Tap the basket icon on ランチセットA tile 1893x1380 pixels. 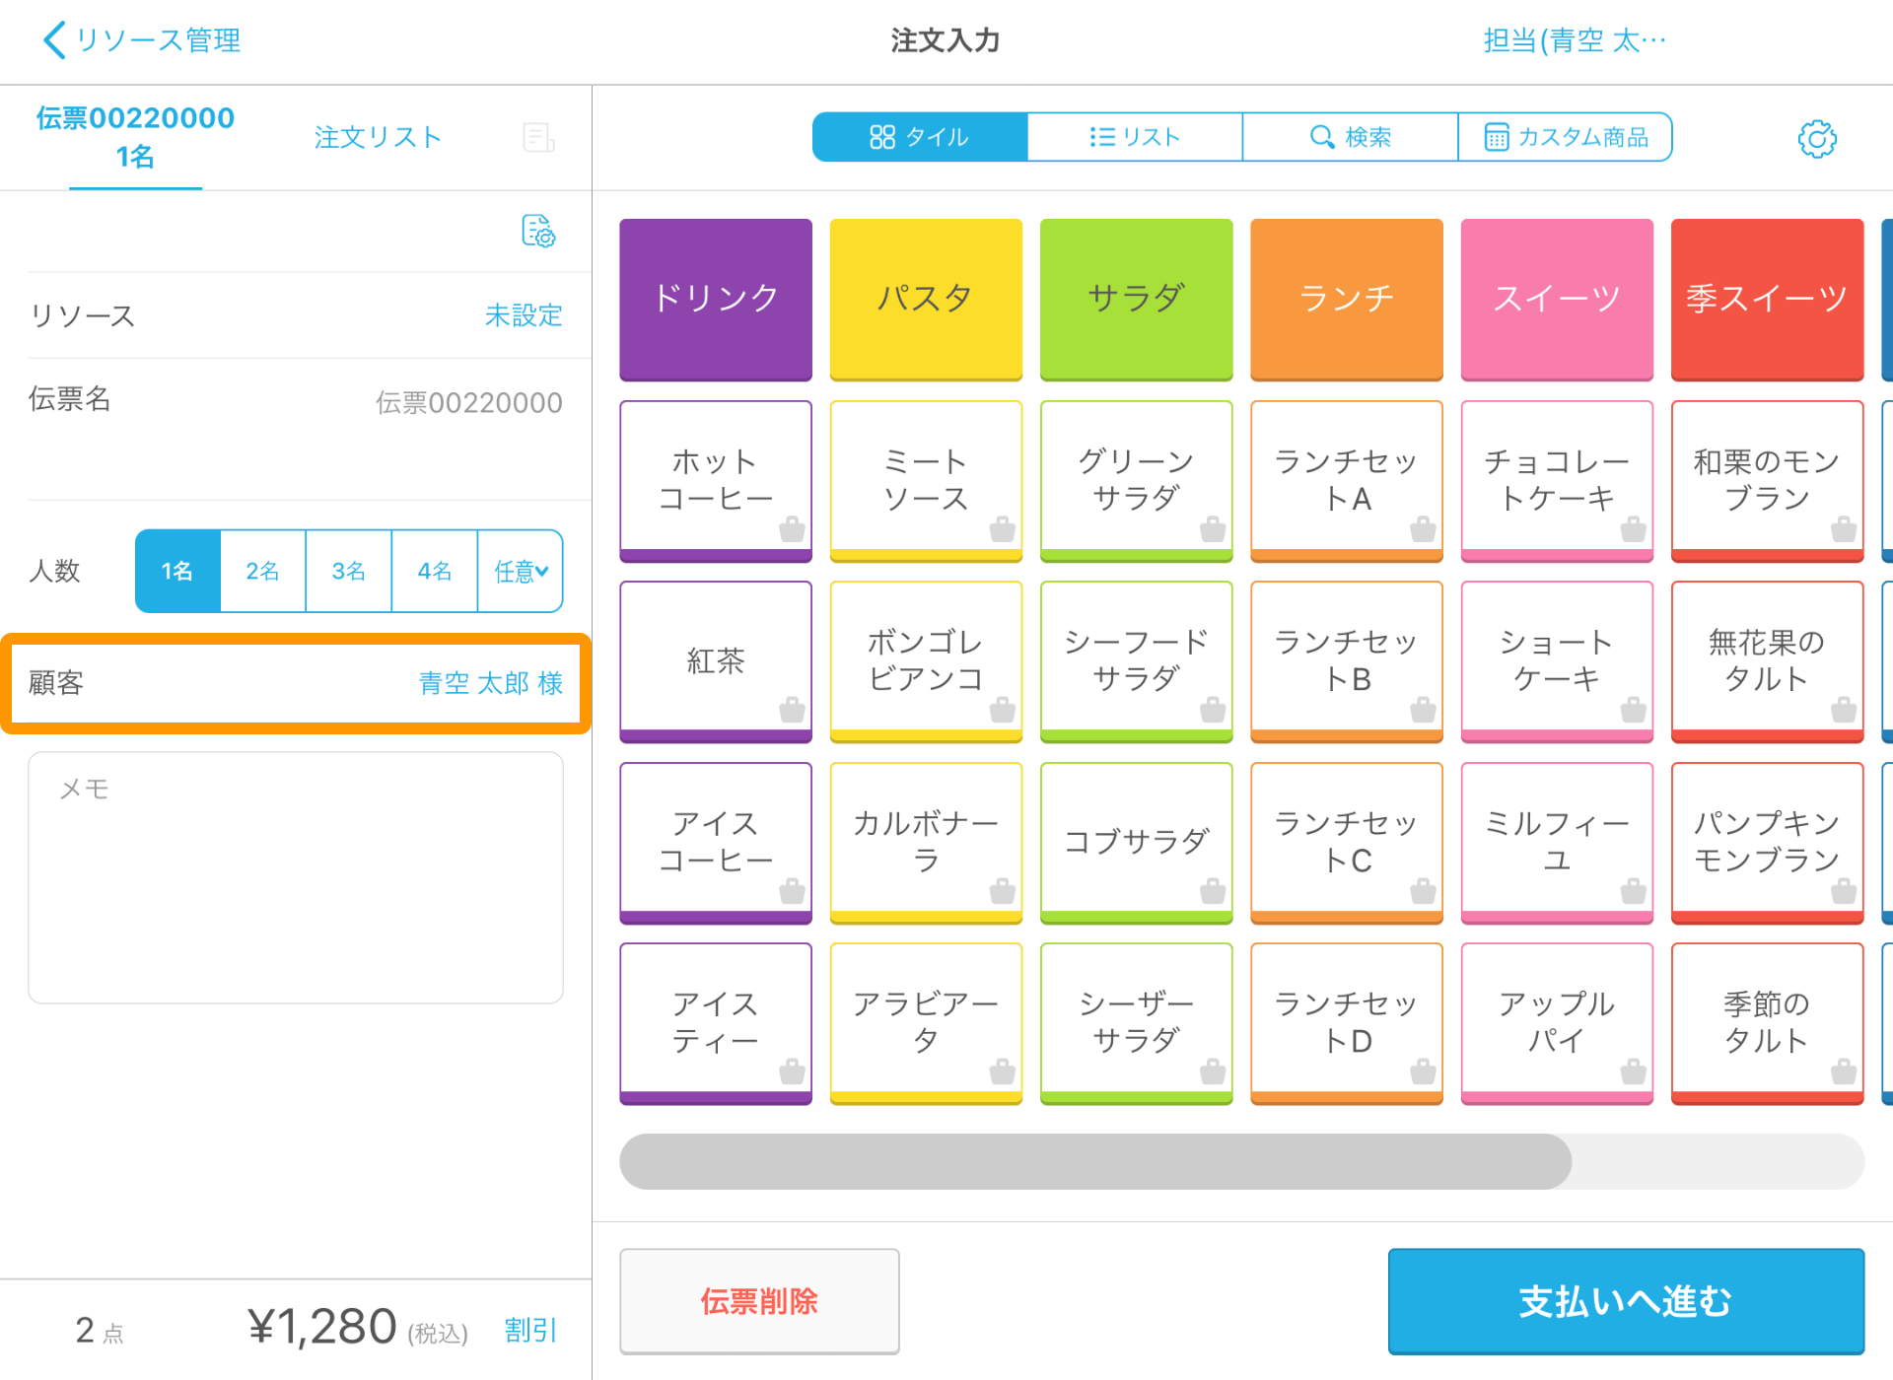tap(1423, 529)
